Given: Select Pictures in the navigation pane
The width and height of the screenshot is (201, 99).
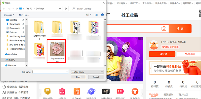Looking at the screenshot, I should [13, 32].
